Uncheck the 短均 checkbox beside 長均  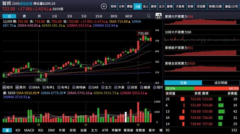click(x=4, y=87)
